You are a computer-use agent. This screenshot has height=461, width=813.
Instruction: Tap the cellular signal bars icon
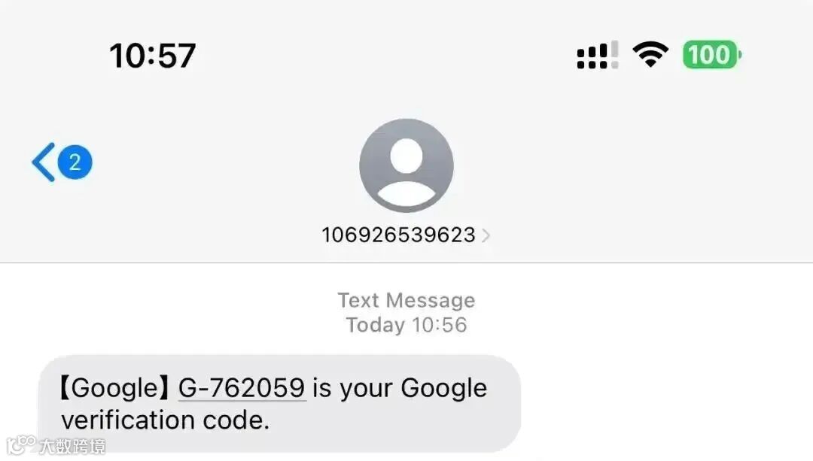tap(598, 55)
